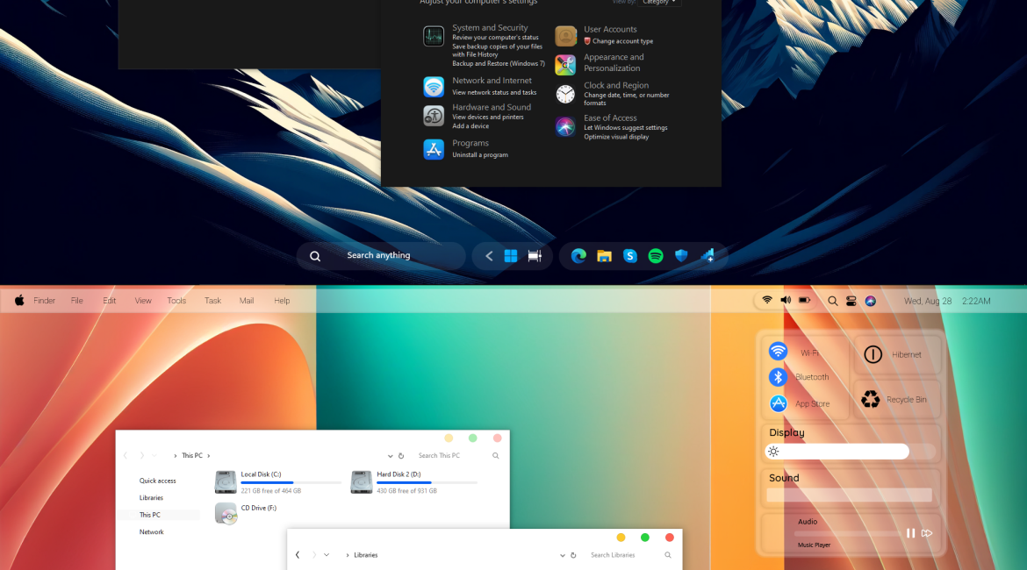Expand address history dropdown in This PC window
The width and height of the screenshot is (1027, 570).
pyautogui.click(x=391, y=456)
